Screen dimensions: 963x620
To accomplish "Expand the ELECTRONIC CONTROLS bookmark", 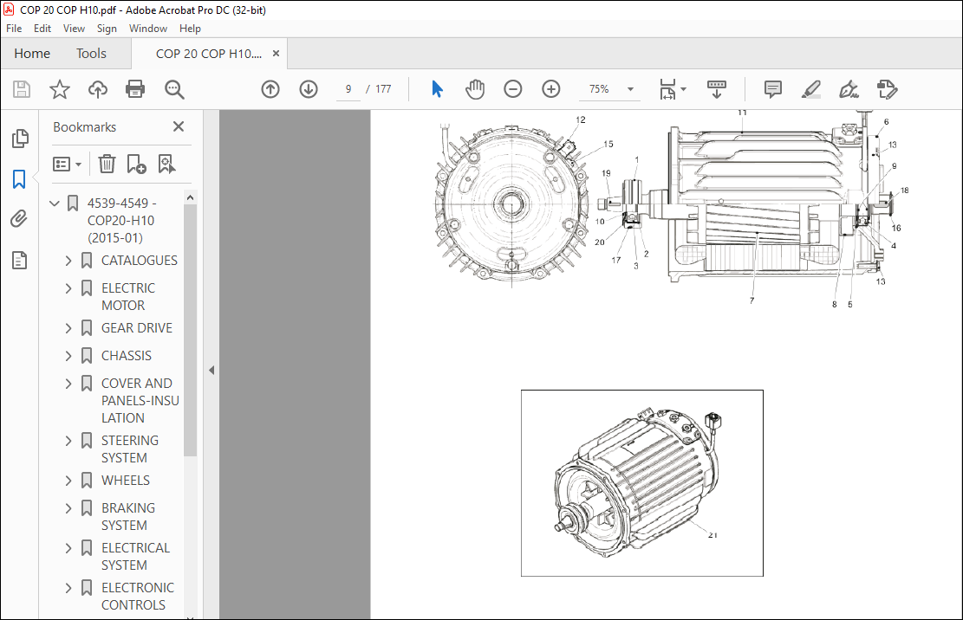I will (68, 588).
